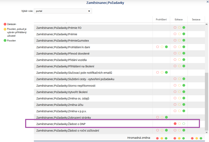
Task: Apply Hromadná změna green to Sestava column
Action: coord(201,138)
